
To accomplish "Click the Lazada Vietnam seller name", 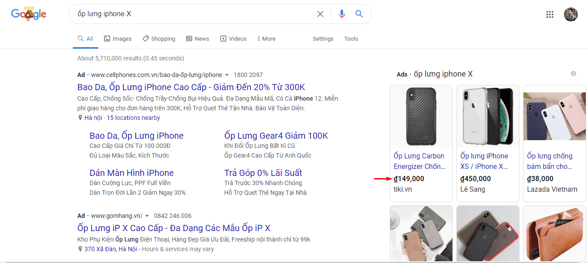I will pos(552,189).
